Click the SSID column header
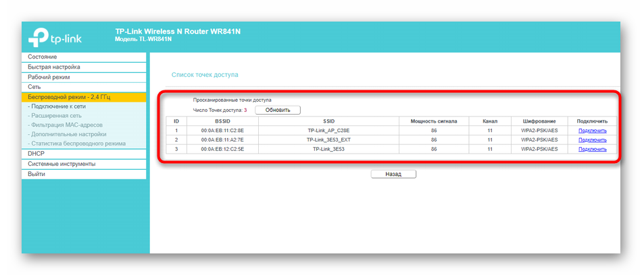This screenshot has width=642, height=275. pos(329,121)
